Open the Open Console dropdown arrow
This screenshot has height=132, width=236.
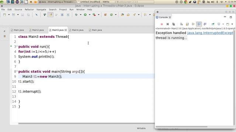click(x=232, y=24)
